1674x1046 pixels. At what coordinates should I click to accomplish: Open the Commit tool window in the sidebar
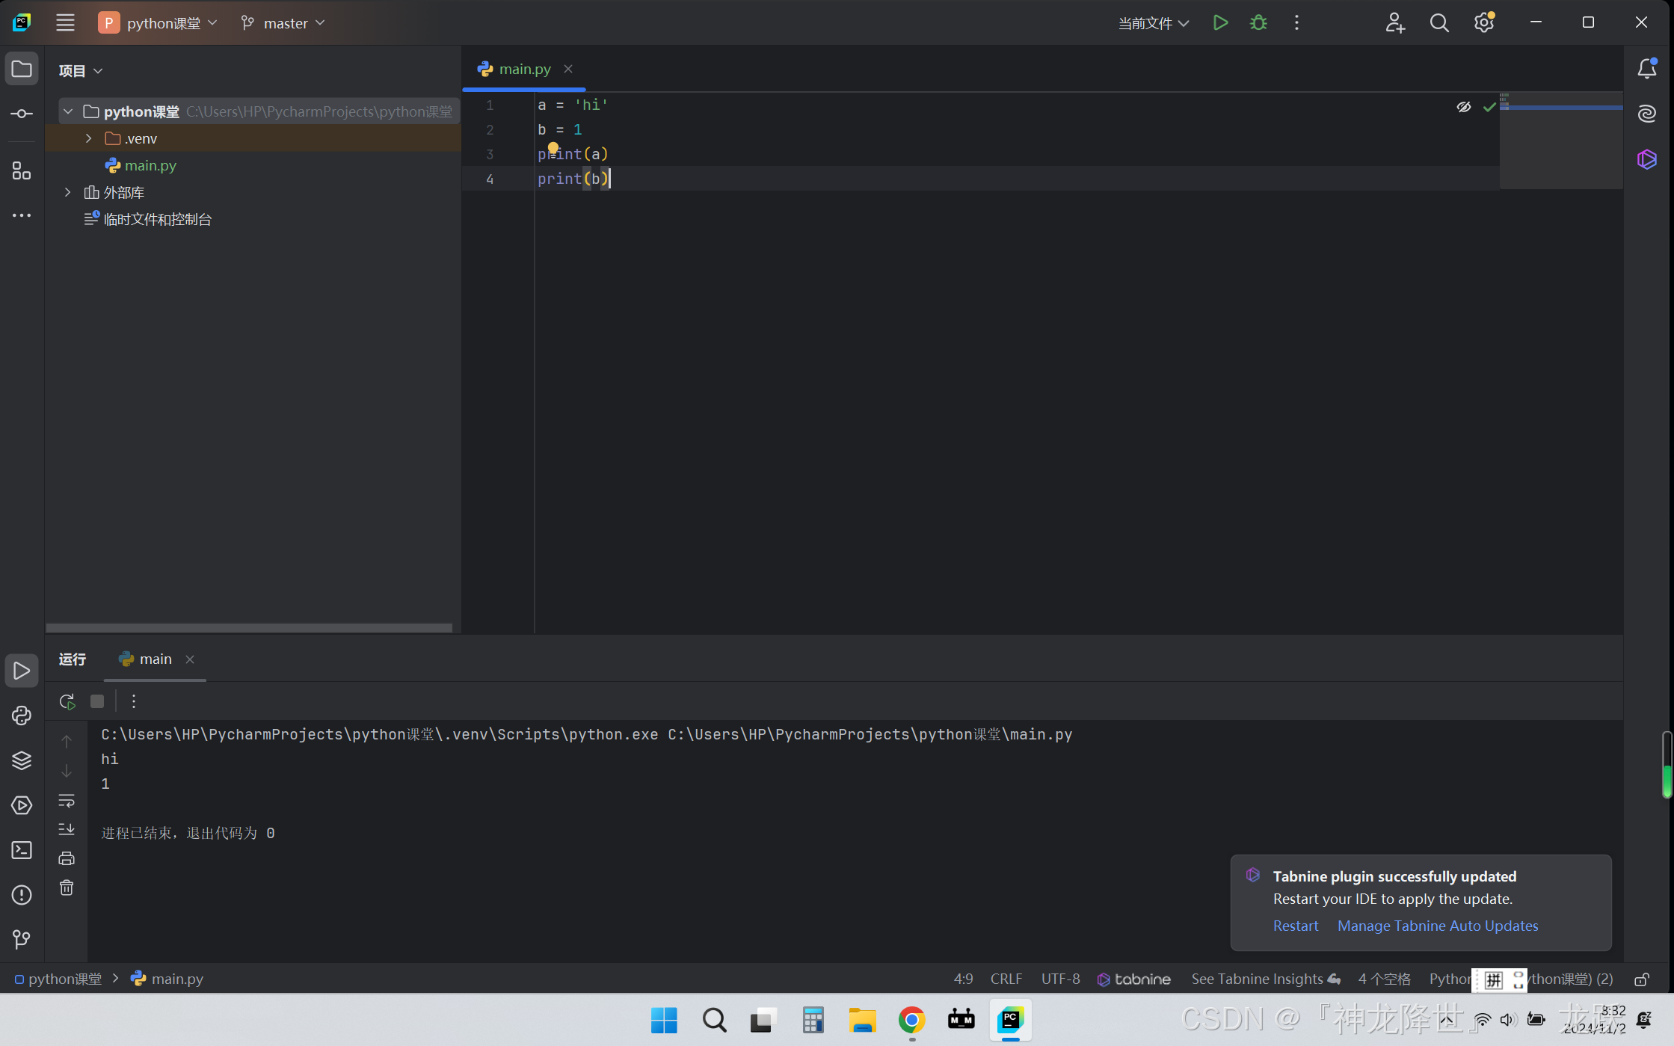[21, 114]
